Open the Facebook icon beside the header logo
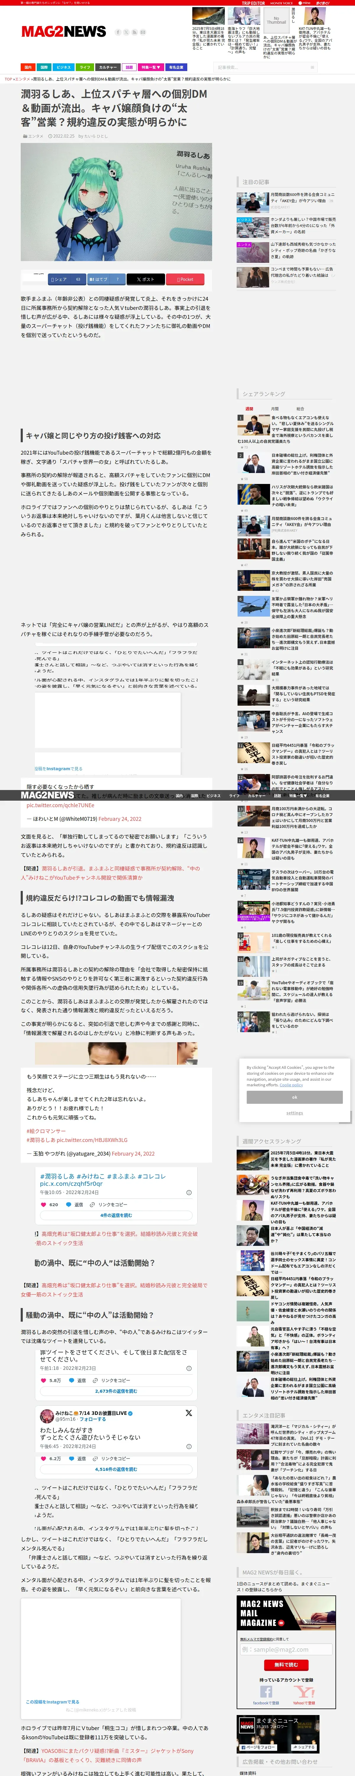The width and height of the screenshot is (355, 1776). (x=118, y=32)
